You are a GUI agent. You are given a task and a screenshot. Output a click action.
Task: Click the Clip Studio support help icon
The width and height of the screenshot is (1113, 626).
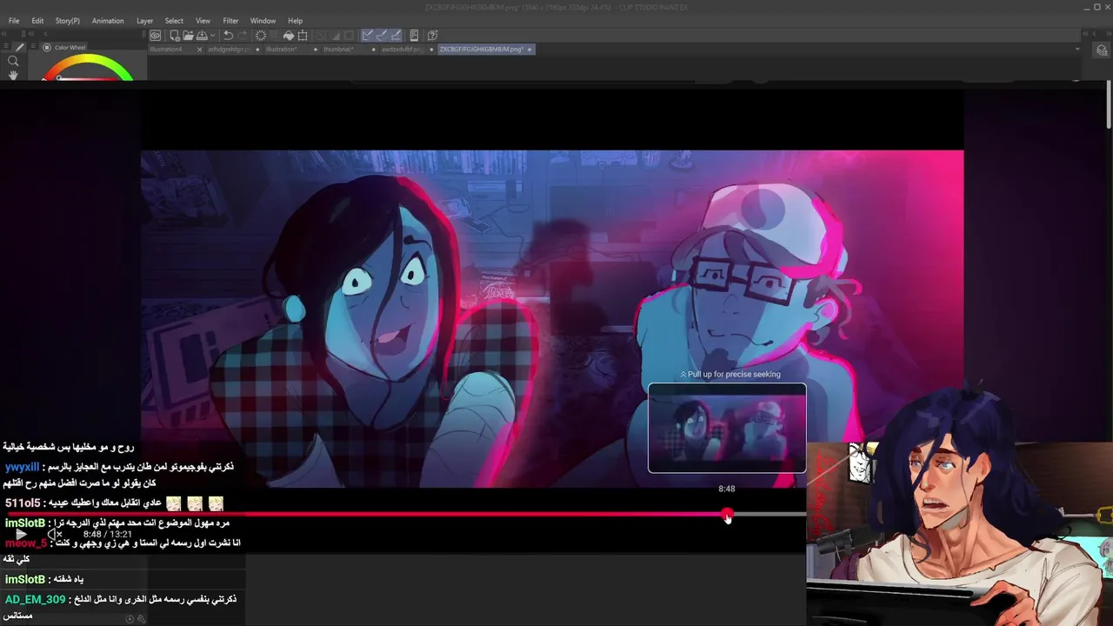[432, 36]
